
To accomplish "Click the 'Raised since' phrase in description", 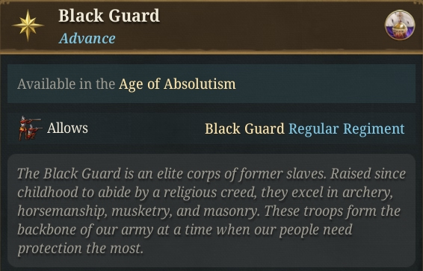I will [368, 173].
